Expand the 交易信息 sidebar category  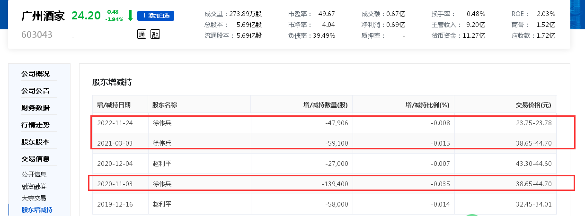35,159
